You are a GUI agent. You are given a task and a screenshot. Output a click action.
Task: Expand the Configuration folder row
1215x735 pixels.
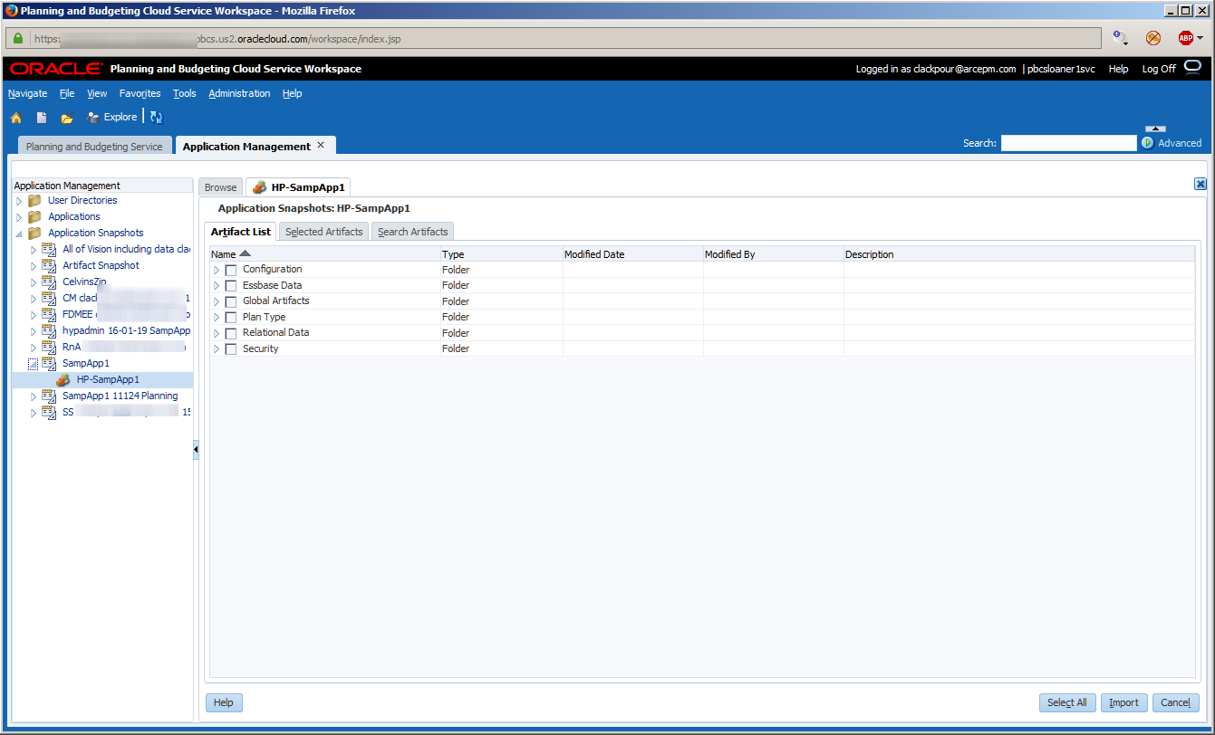coord(217,270)
